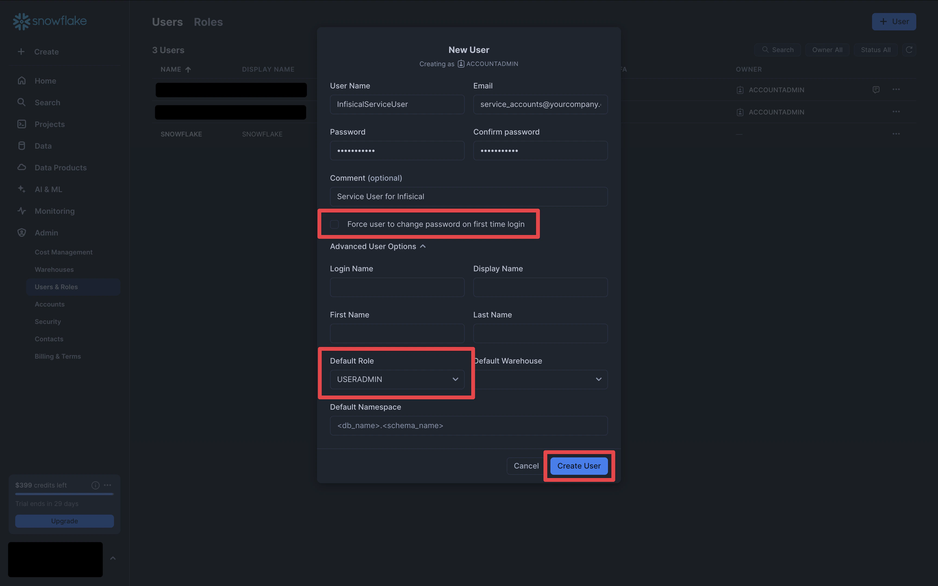Click the Email input field
Viewport: 938px width, 586px height.
[541, 104]
